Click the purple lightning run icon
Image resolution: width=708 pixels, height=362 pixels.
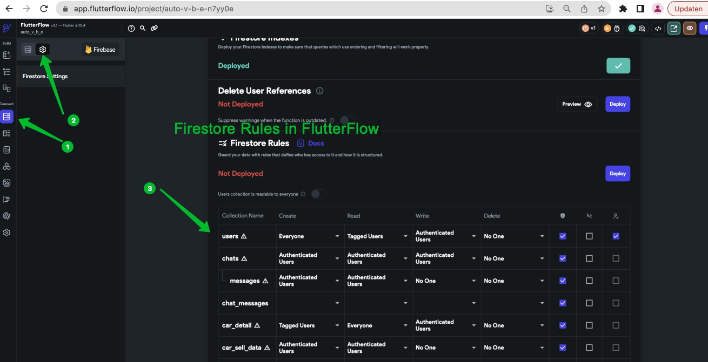click(704, 28)
